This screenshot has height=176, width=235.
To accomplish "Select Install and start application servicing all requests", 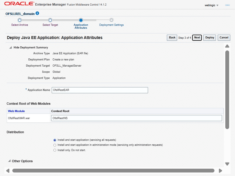I will 55,140.
